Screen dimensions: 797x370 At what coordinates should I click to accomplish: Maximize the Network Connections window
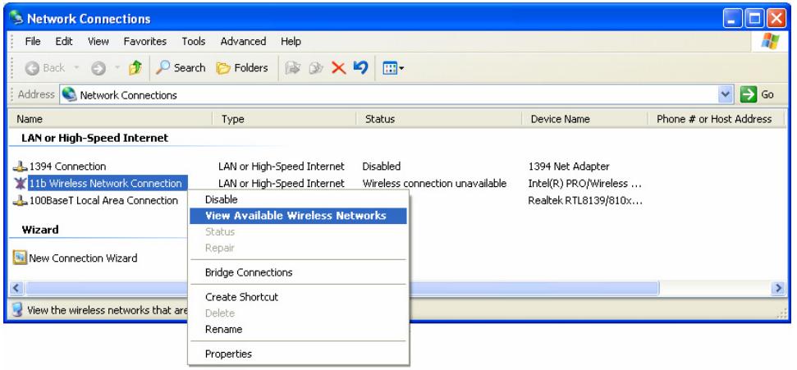tap(755, 19)
